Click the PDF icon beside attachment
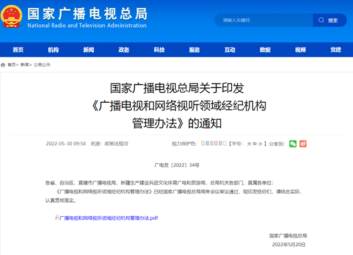The width and height of the screenshot is (353, 255). click(x=57, y=217)
